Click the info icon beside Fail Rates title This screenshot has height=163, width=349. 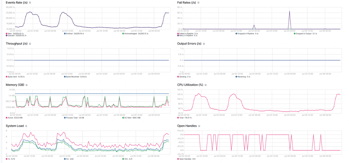(x=198, y=2)
